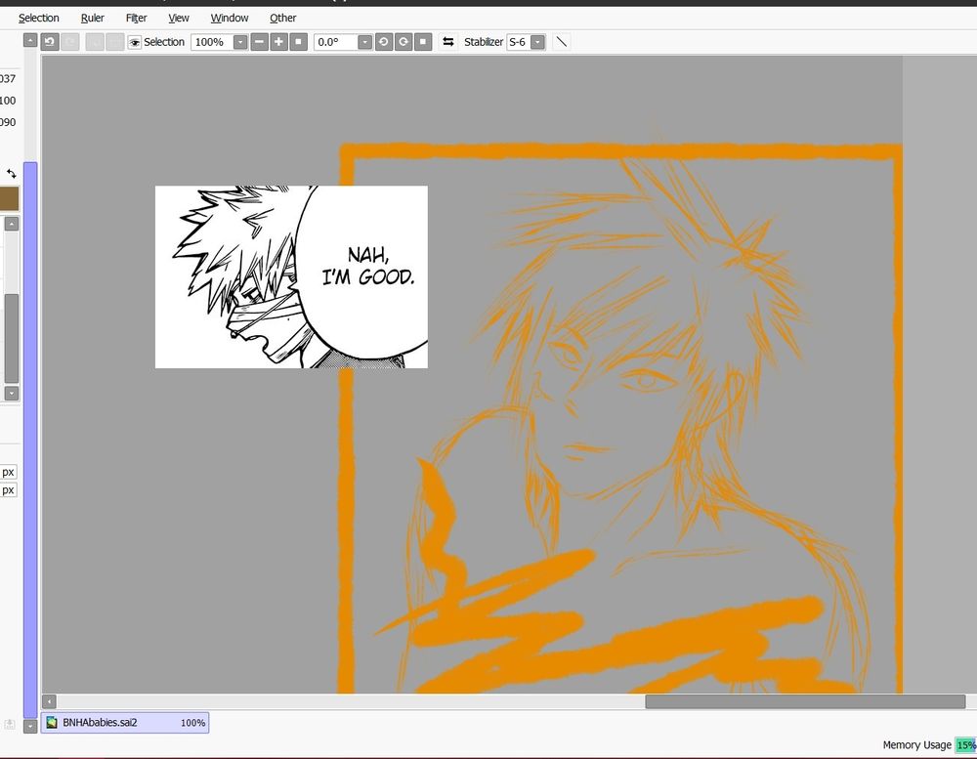
Task: Swap foreground and background colors
Action: 11,174
